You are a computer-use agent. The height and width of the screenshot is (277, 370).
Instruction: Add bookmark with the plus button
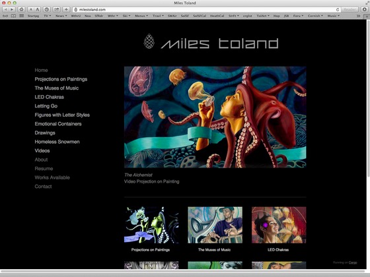click(66, 9)
